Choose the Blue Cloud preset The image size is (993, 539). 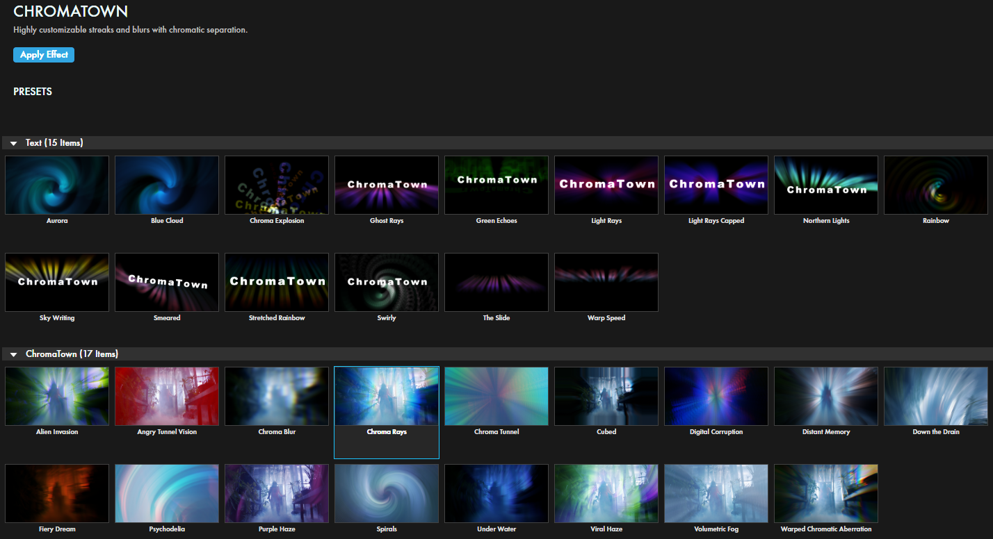[167, 185]
